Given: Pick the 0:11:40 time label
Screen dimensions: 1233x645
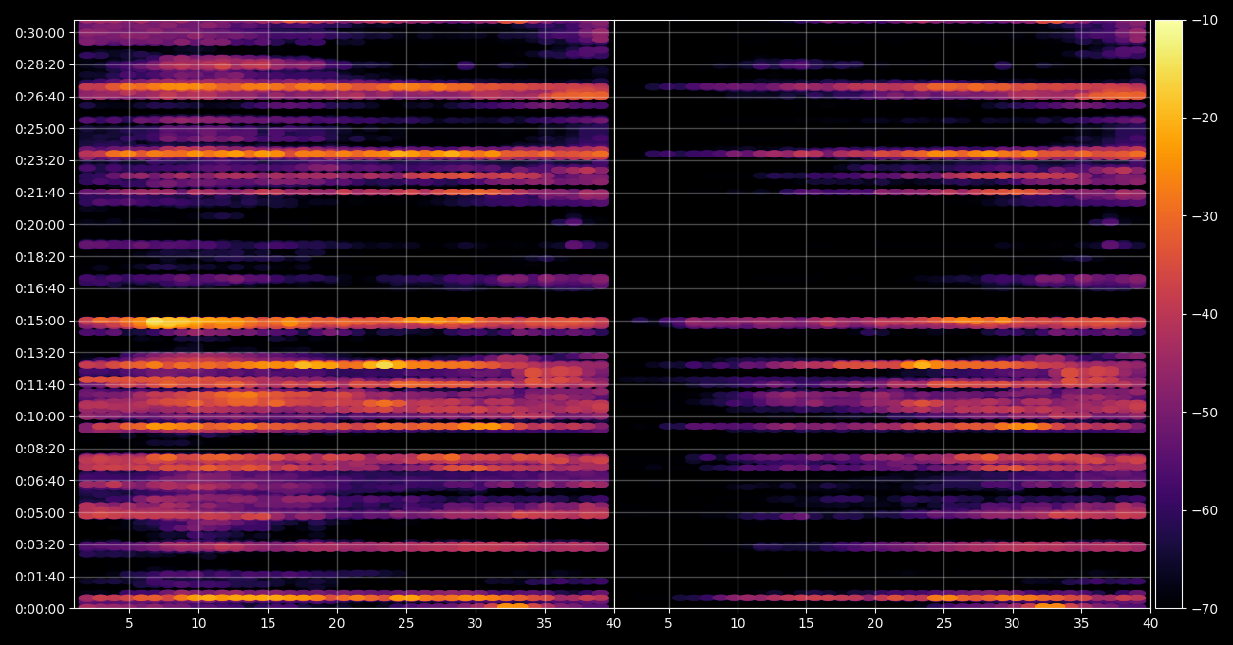Looking at the screenshot, I should (x=40, y=384).
